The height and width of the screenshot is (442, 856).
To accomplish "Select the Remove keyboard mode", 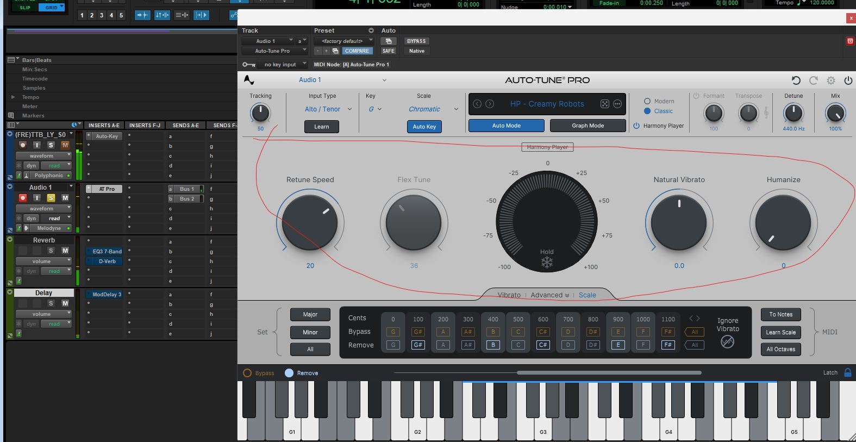I will [x=289, y=373].
